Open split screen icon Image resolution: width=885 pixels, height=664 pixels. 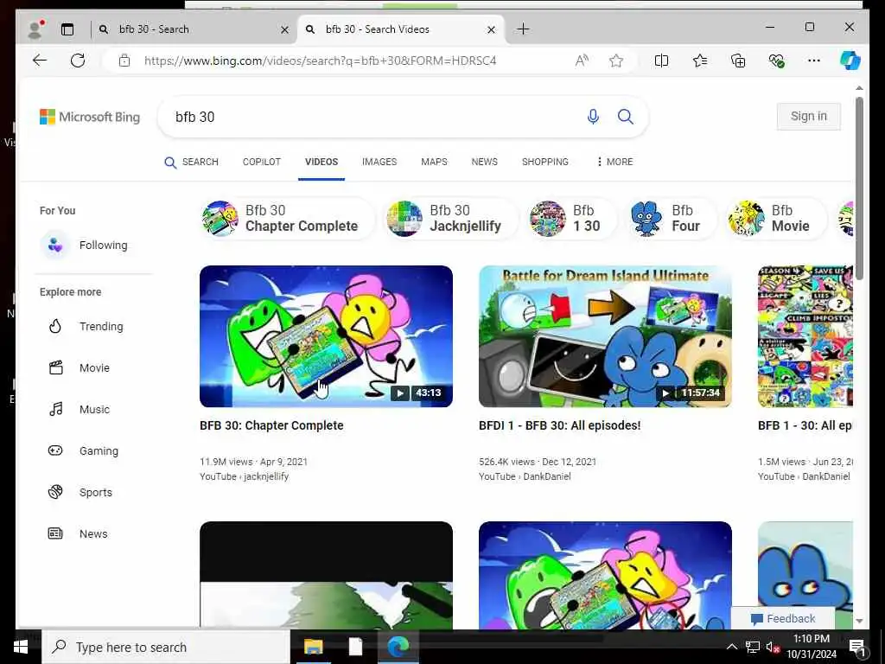[x=661, y=61]
